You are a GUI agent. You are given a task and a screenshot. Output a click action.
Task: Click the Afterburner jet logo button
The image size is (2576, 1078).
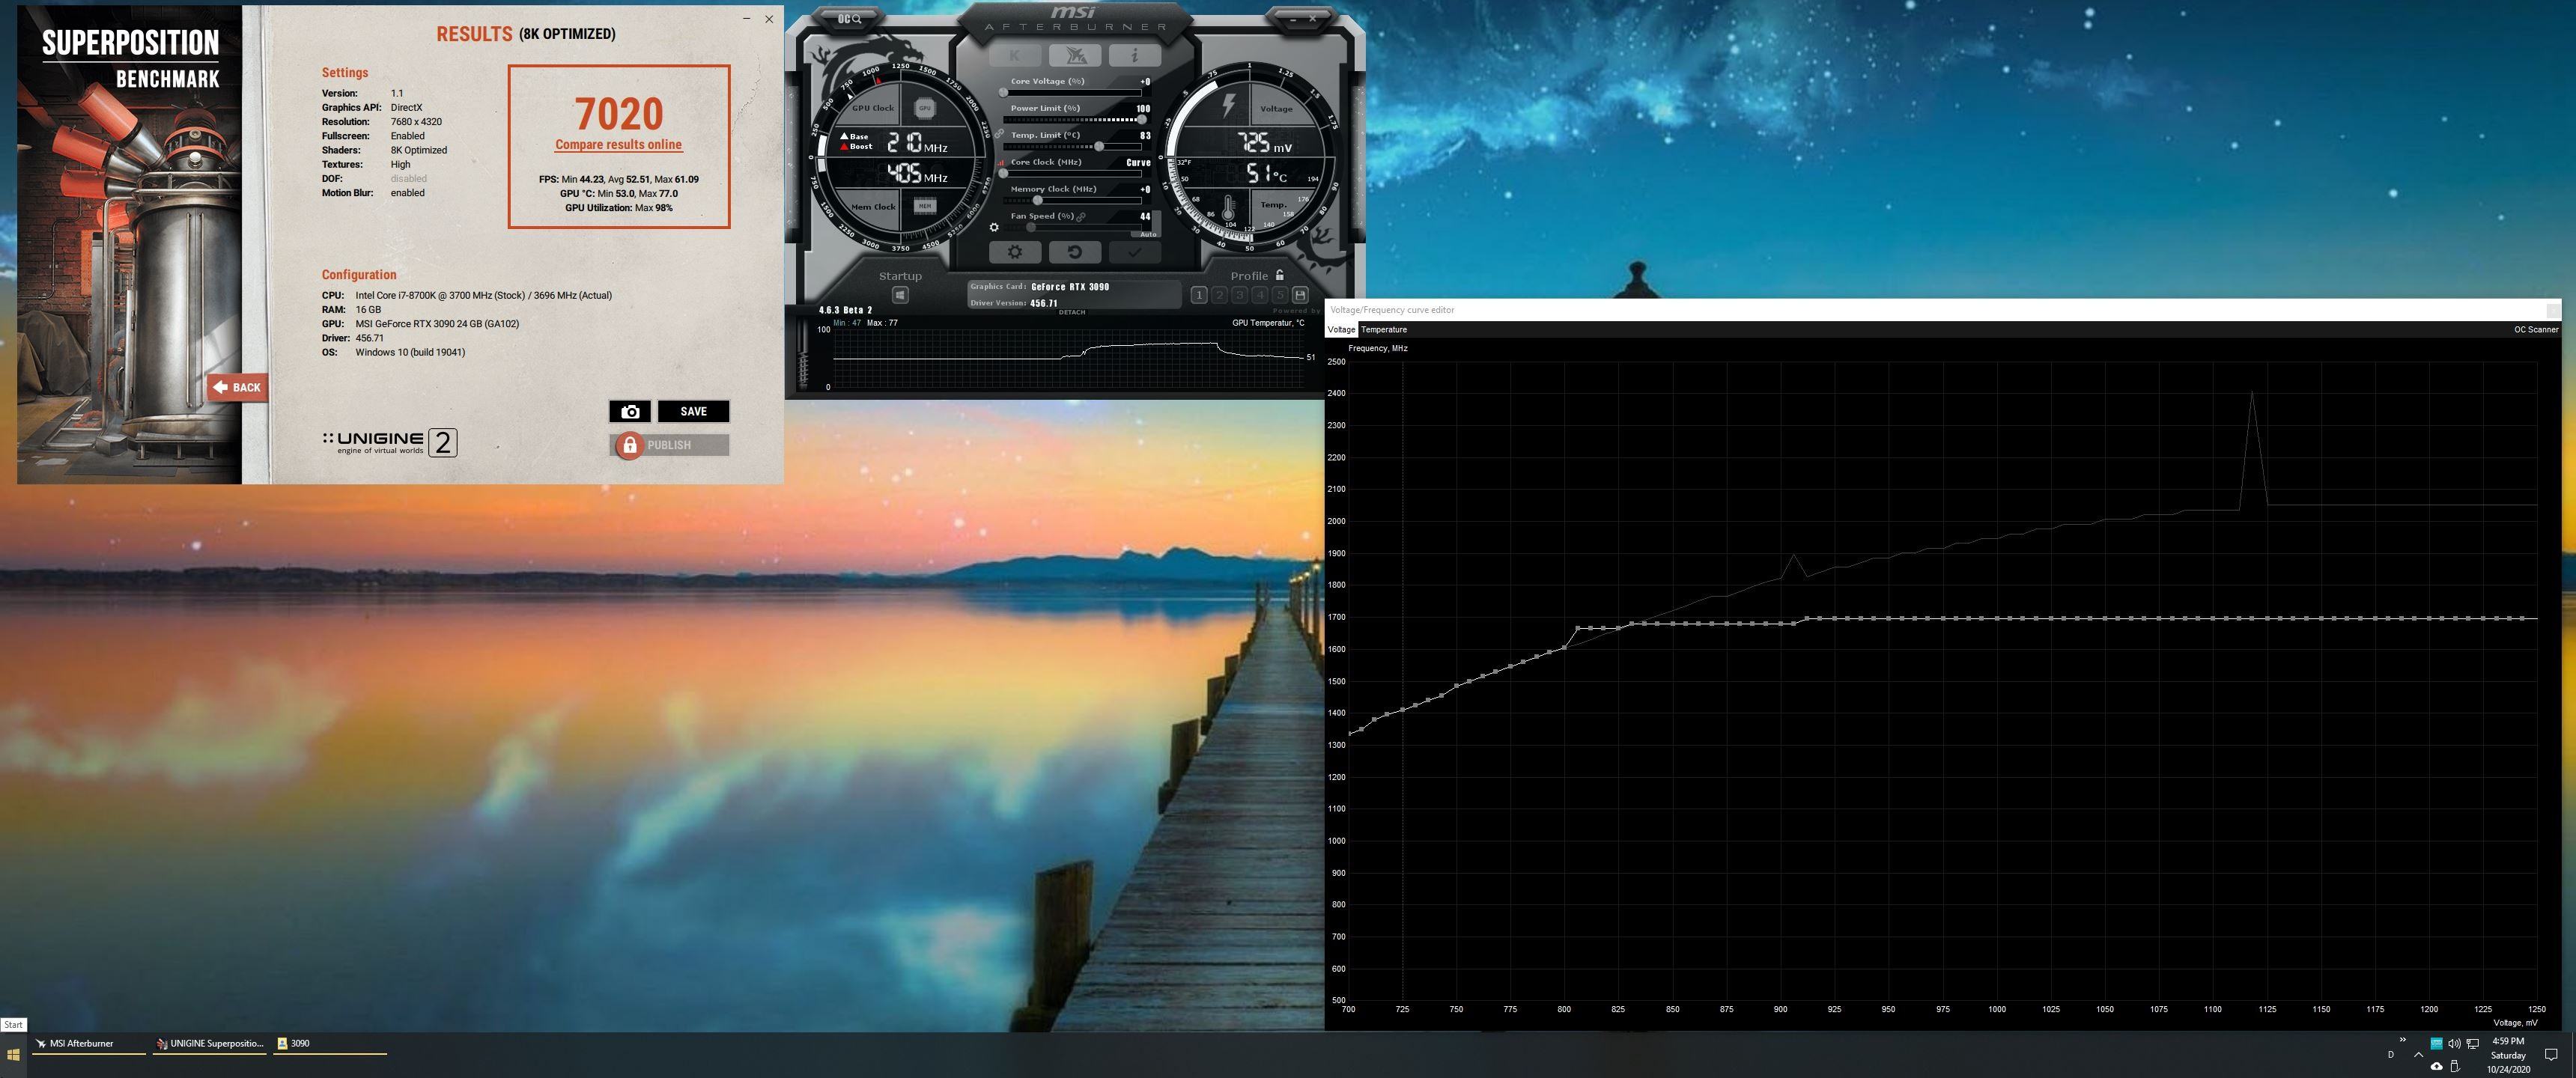1076,56
